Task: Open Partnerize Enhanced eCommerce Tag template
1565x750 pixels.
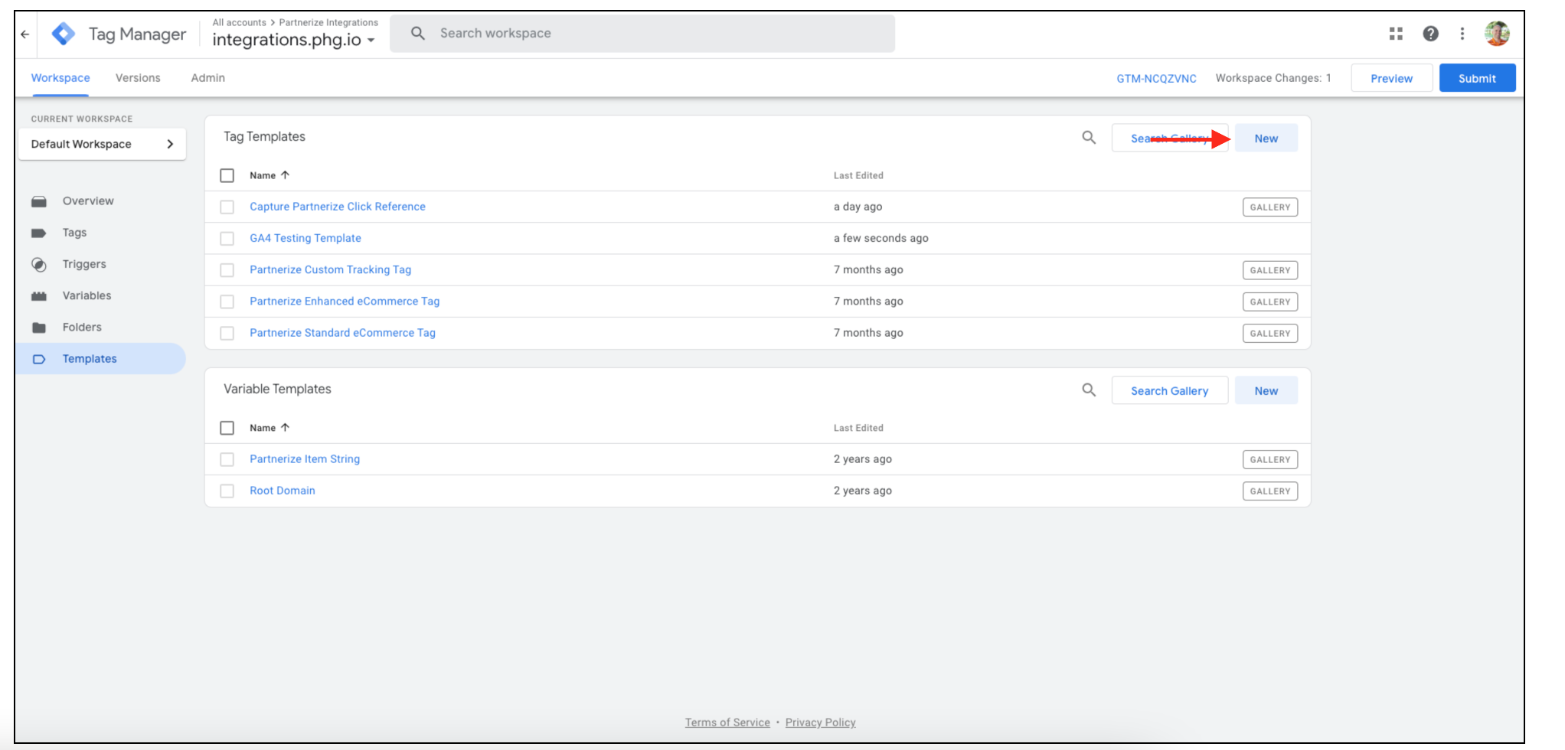Action: coord(345,302)
